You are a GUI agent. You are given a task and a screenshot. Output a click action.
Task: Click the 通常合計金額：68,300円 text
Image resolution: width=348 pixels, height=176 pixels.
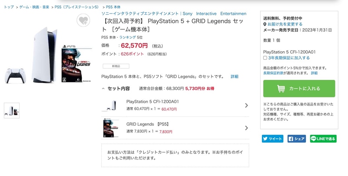pos(161,89)
